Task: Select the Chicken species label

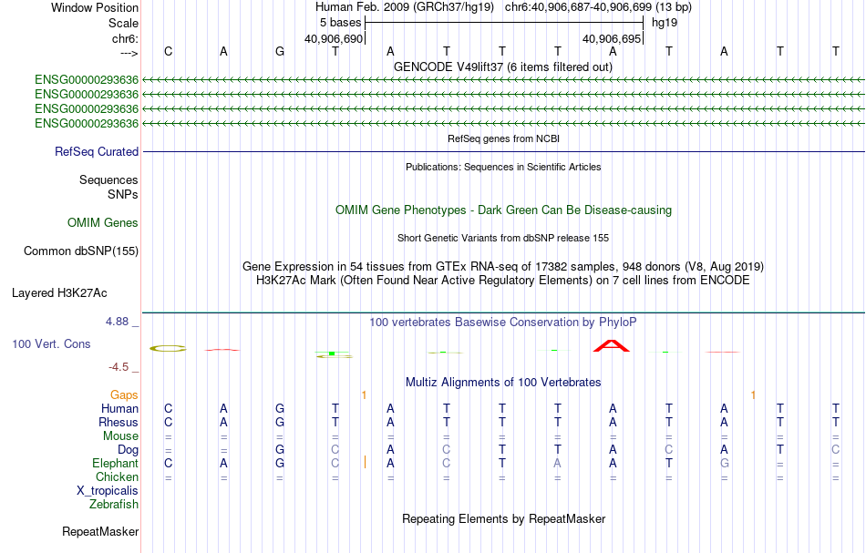Action: click(x=117, y=476)
